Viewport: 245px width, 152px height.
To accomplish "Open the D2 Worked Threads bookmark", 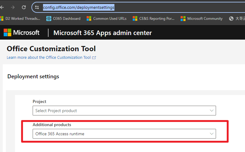I will (x=20, y=19).
